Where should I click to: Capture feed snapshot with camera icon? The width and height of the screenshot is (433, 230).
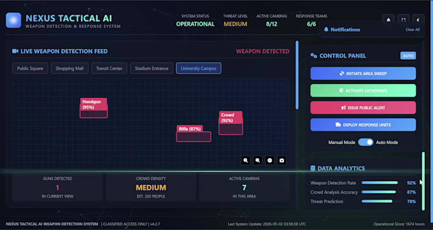tap(281, 160)
